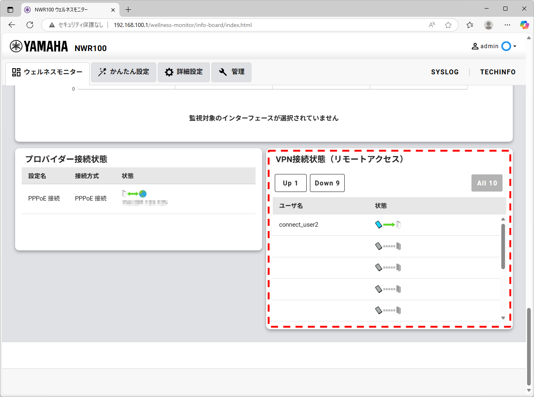534x397 pixels.
Task: Click the Yamaha logo
Action: [x=38, y=46]
